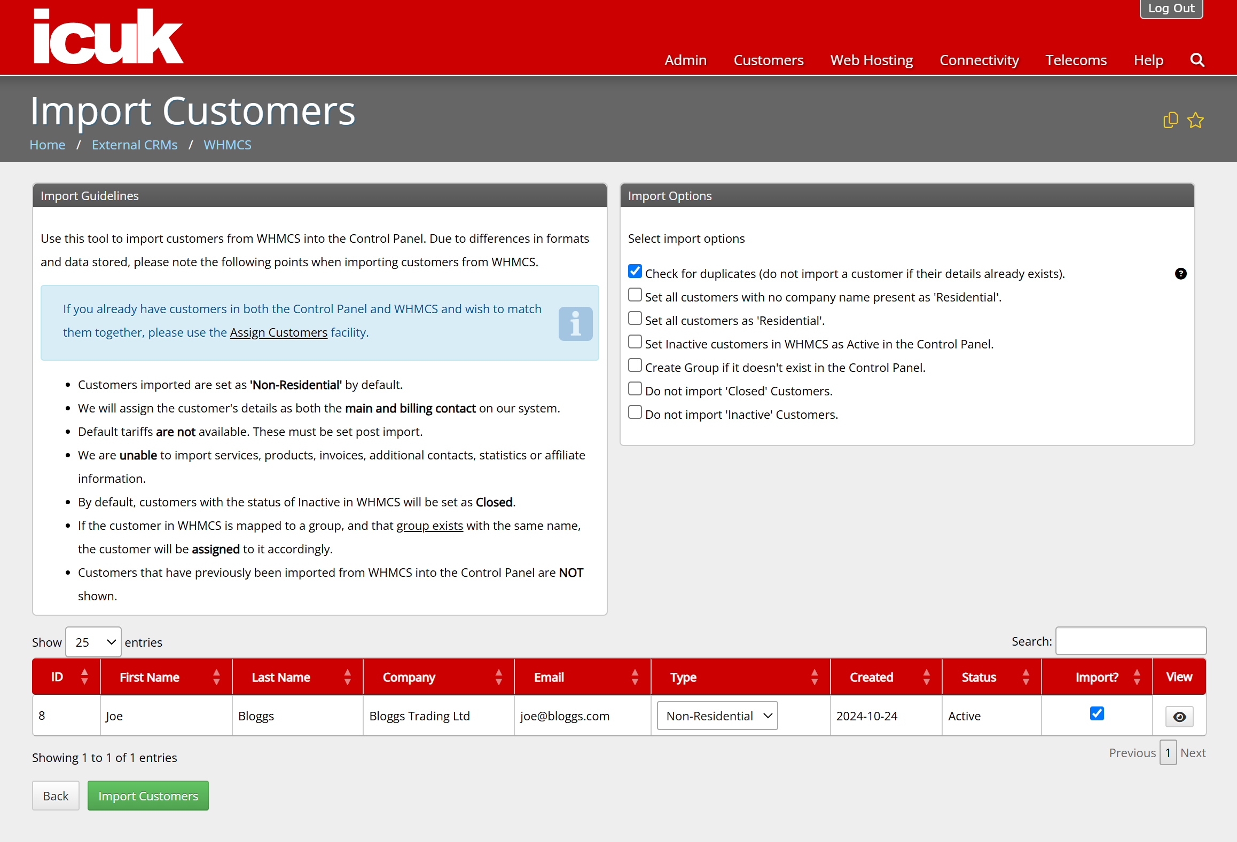
Task: Sort table by Status column
Action: (992, 677)
